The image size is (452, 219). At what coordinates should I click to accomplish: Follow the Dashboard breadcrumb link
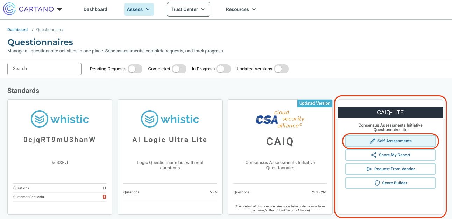click(x=17, y=30)
